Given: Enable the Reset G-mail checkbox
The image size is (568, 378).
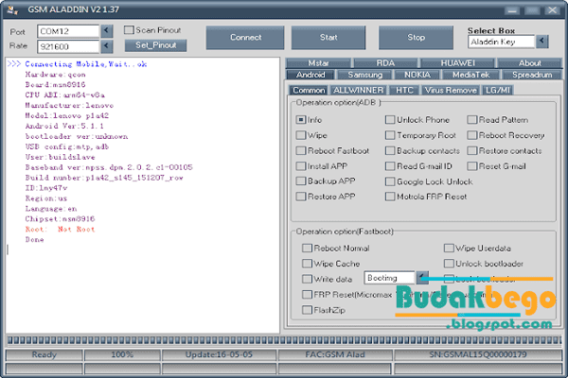Looking at the screenshot, I should pos(471,166).
